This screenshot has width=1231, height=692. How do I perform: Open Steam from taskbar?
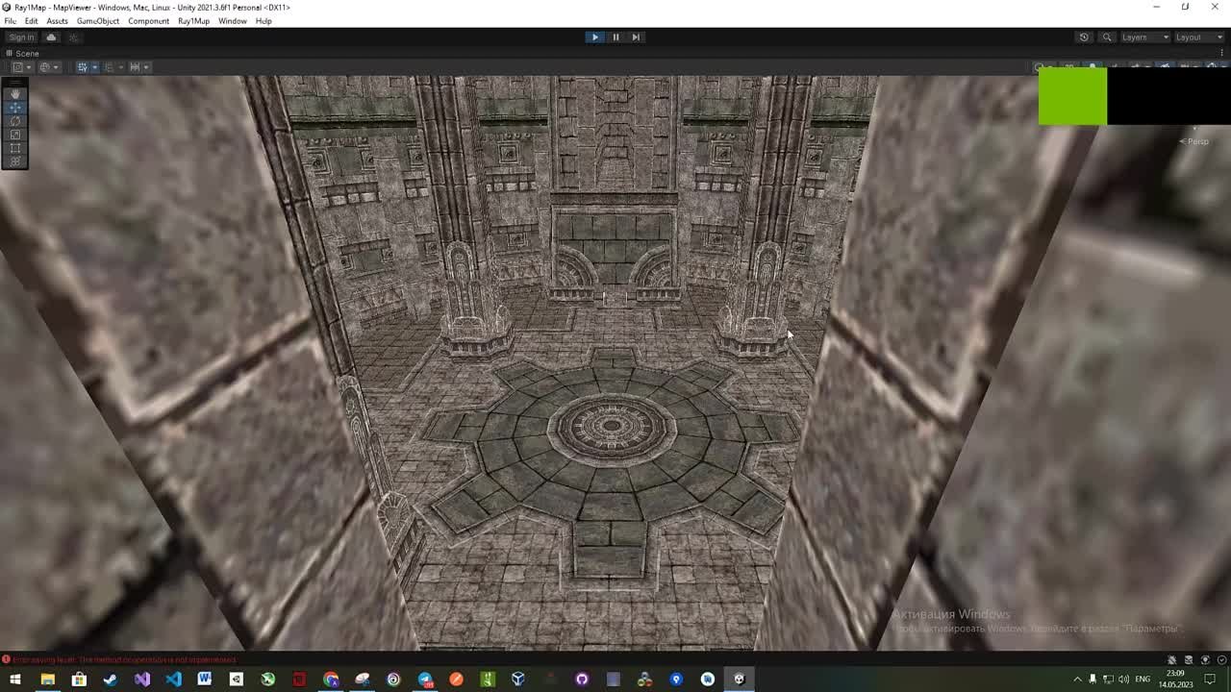click(111, 679)
